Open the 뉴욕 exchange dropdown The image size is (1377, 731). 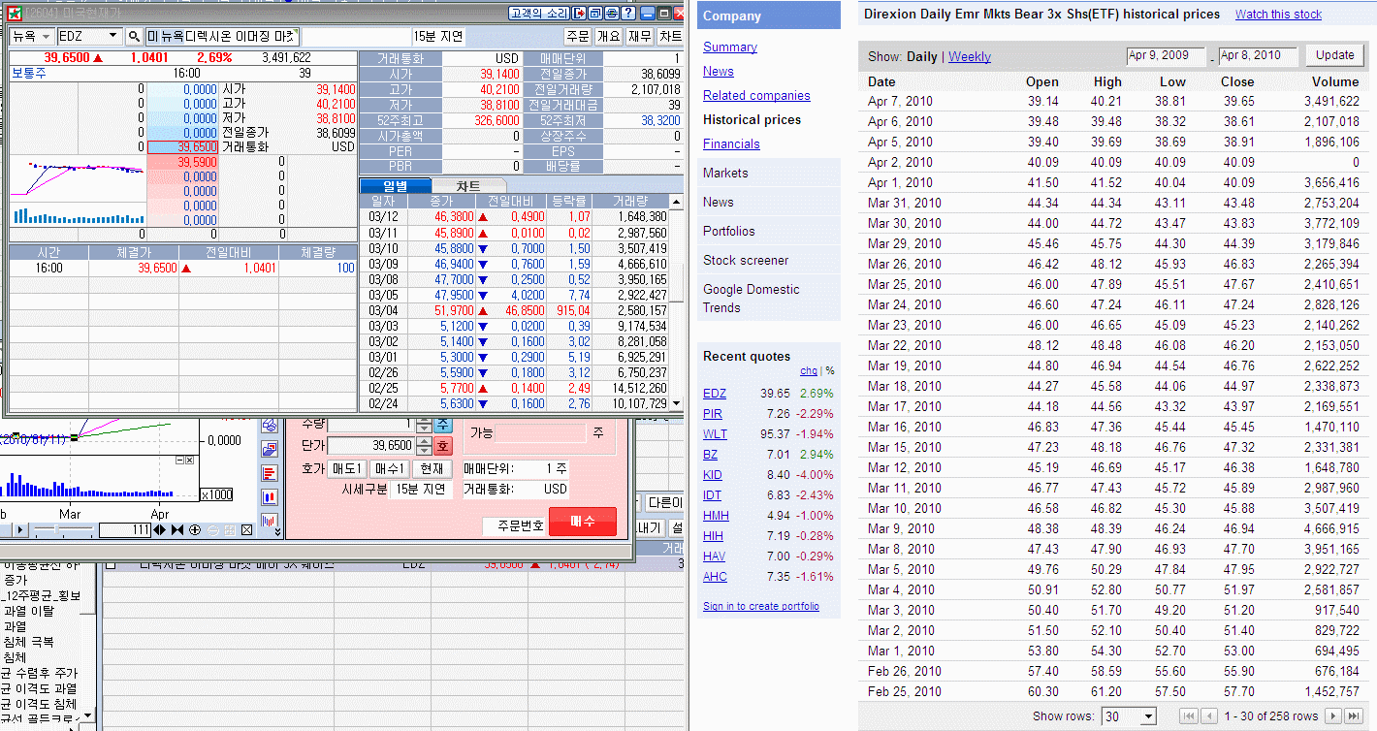point(31,37)
